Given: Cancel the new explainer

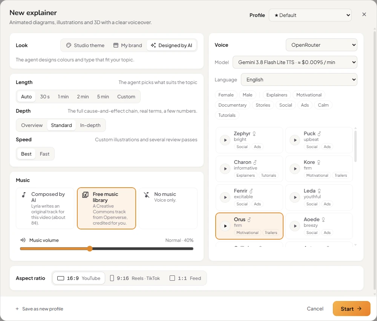Looking at the screenshot, I should coord(315,309).
